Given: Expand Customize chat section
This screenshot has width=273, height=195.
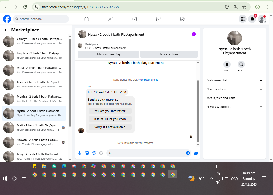Looking at the screenshot, I should [234, 80].
